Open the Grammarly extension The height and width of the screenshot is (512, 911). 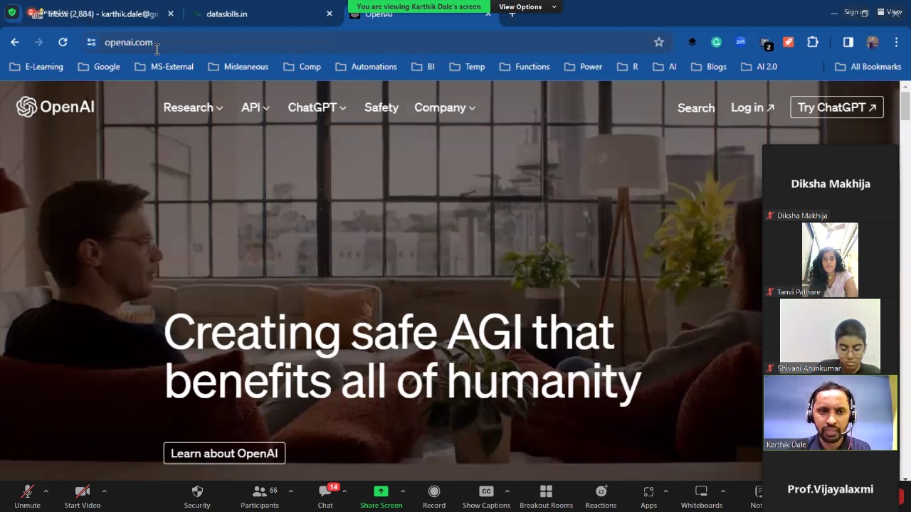coord(716,42)
